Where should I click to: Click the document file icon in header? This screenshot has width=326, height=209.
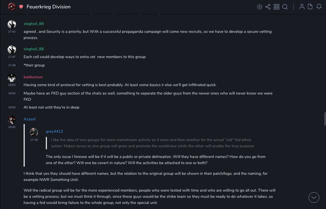click(x=310, y=7)
